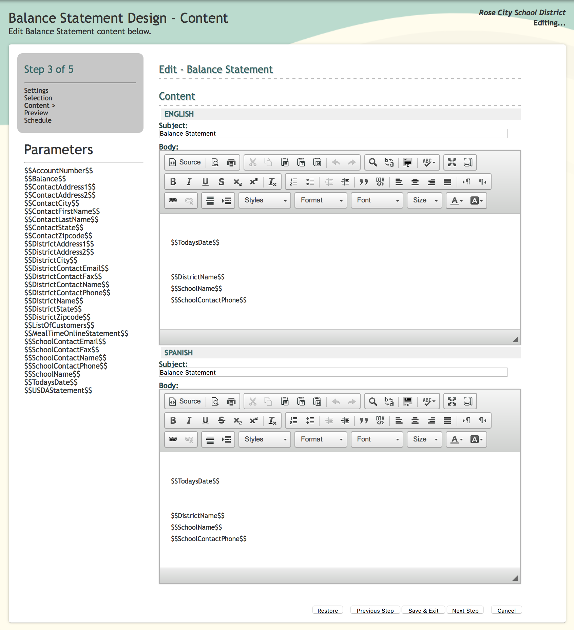Toggle Bold in Spanish editor
Image resolution: width=574 pixels, height=630 pixels.
pyautogui.click(x=173, y=420)
